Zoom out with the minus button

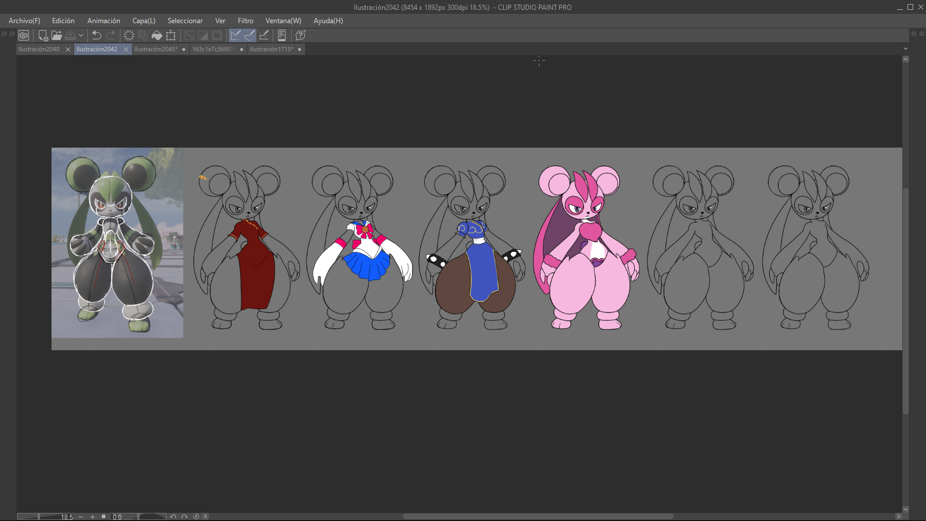(x=81, y=516)
